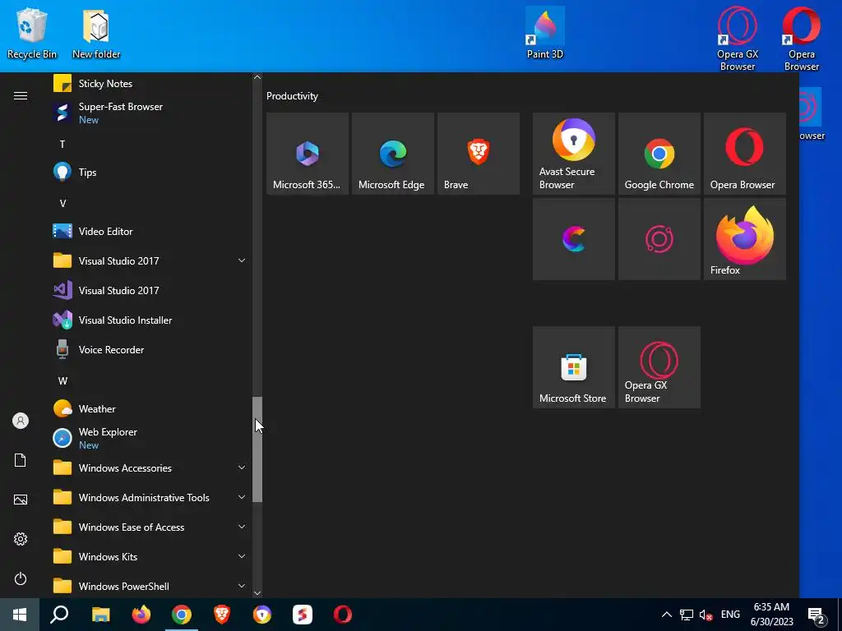Click the Start button on the taskbar
Viewport: 842px width, 631px height.
pos(20,615)
